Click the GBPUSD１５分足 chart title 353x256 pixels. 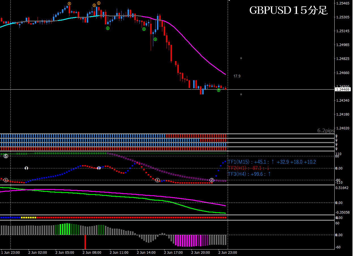tap(288, 10)
